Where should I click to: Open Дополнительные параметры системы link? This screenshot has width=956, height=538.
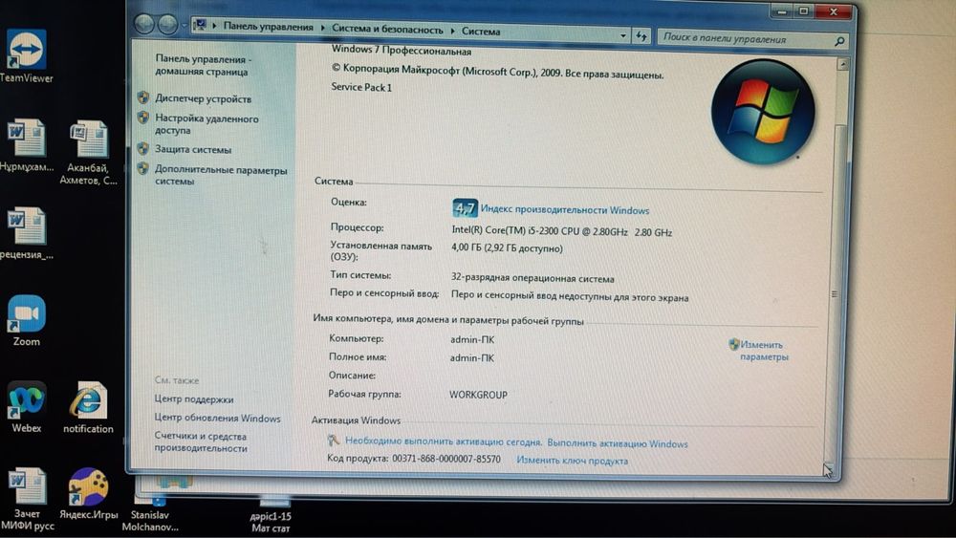click(221, 176)
